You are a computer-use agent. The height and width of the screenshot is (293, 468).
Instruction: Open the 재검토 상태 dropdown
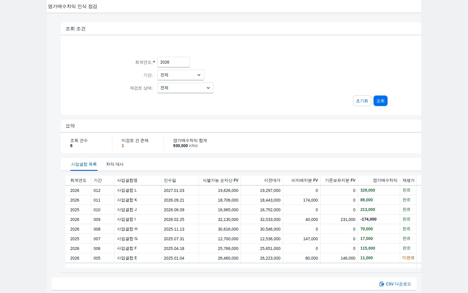tap(185, 88)
